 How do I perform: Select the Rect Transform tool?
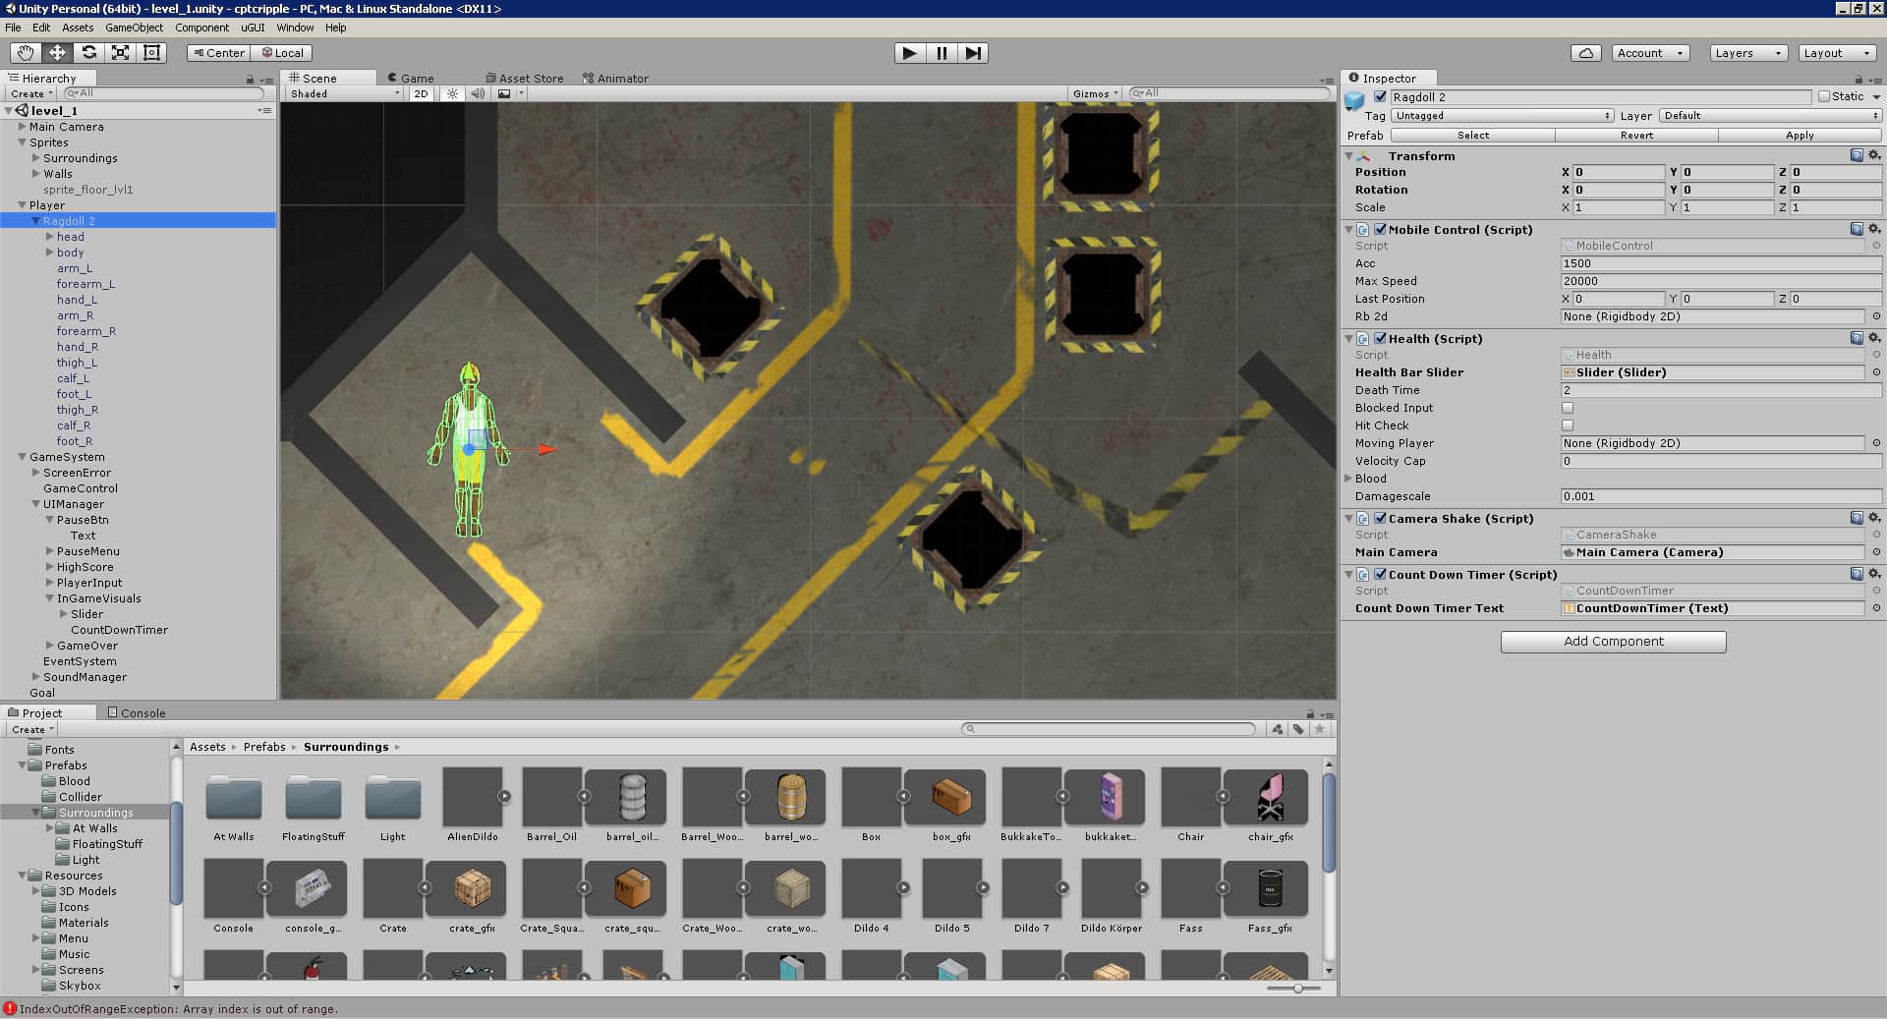pyautogui.click(x=152, y=53)
